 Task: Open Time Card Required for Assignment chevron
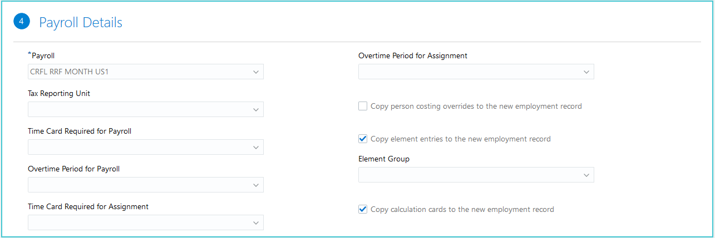255,223
